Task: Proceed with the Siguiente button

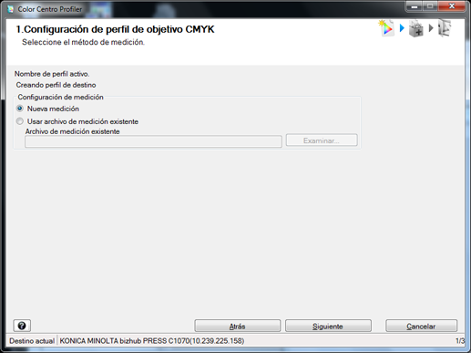Action: tap(328, 326)
